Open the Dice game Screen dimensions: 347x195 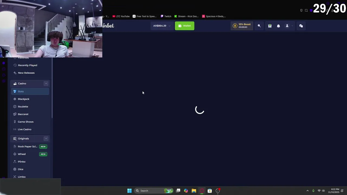(30, 169)
